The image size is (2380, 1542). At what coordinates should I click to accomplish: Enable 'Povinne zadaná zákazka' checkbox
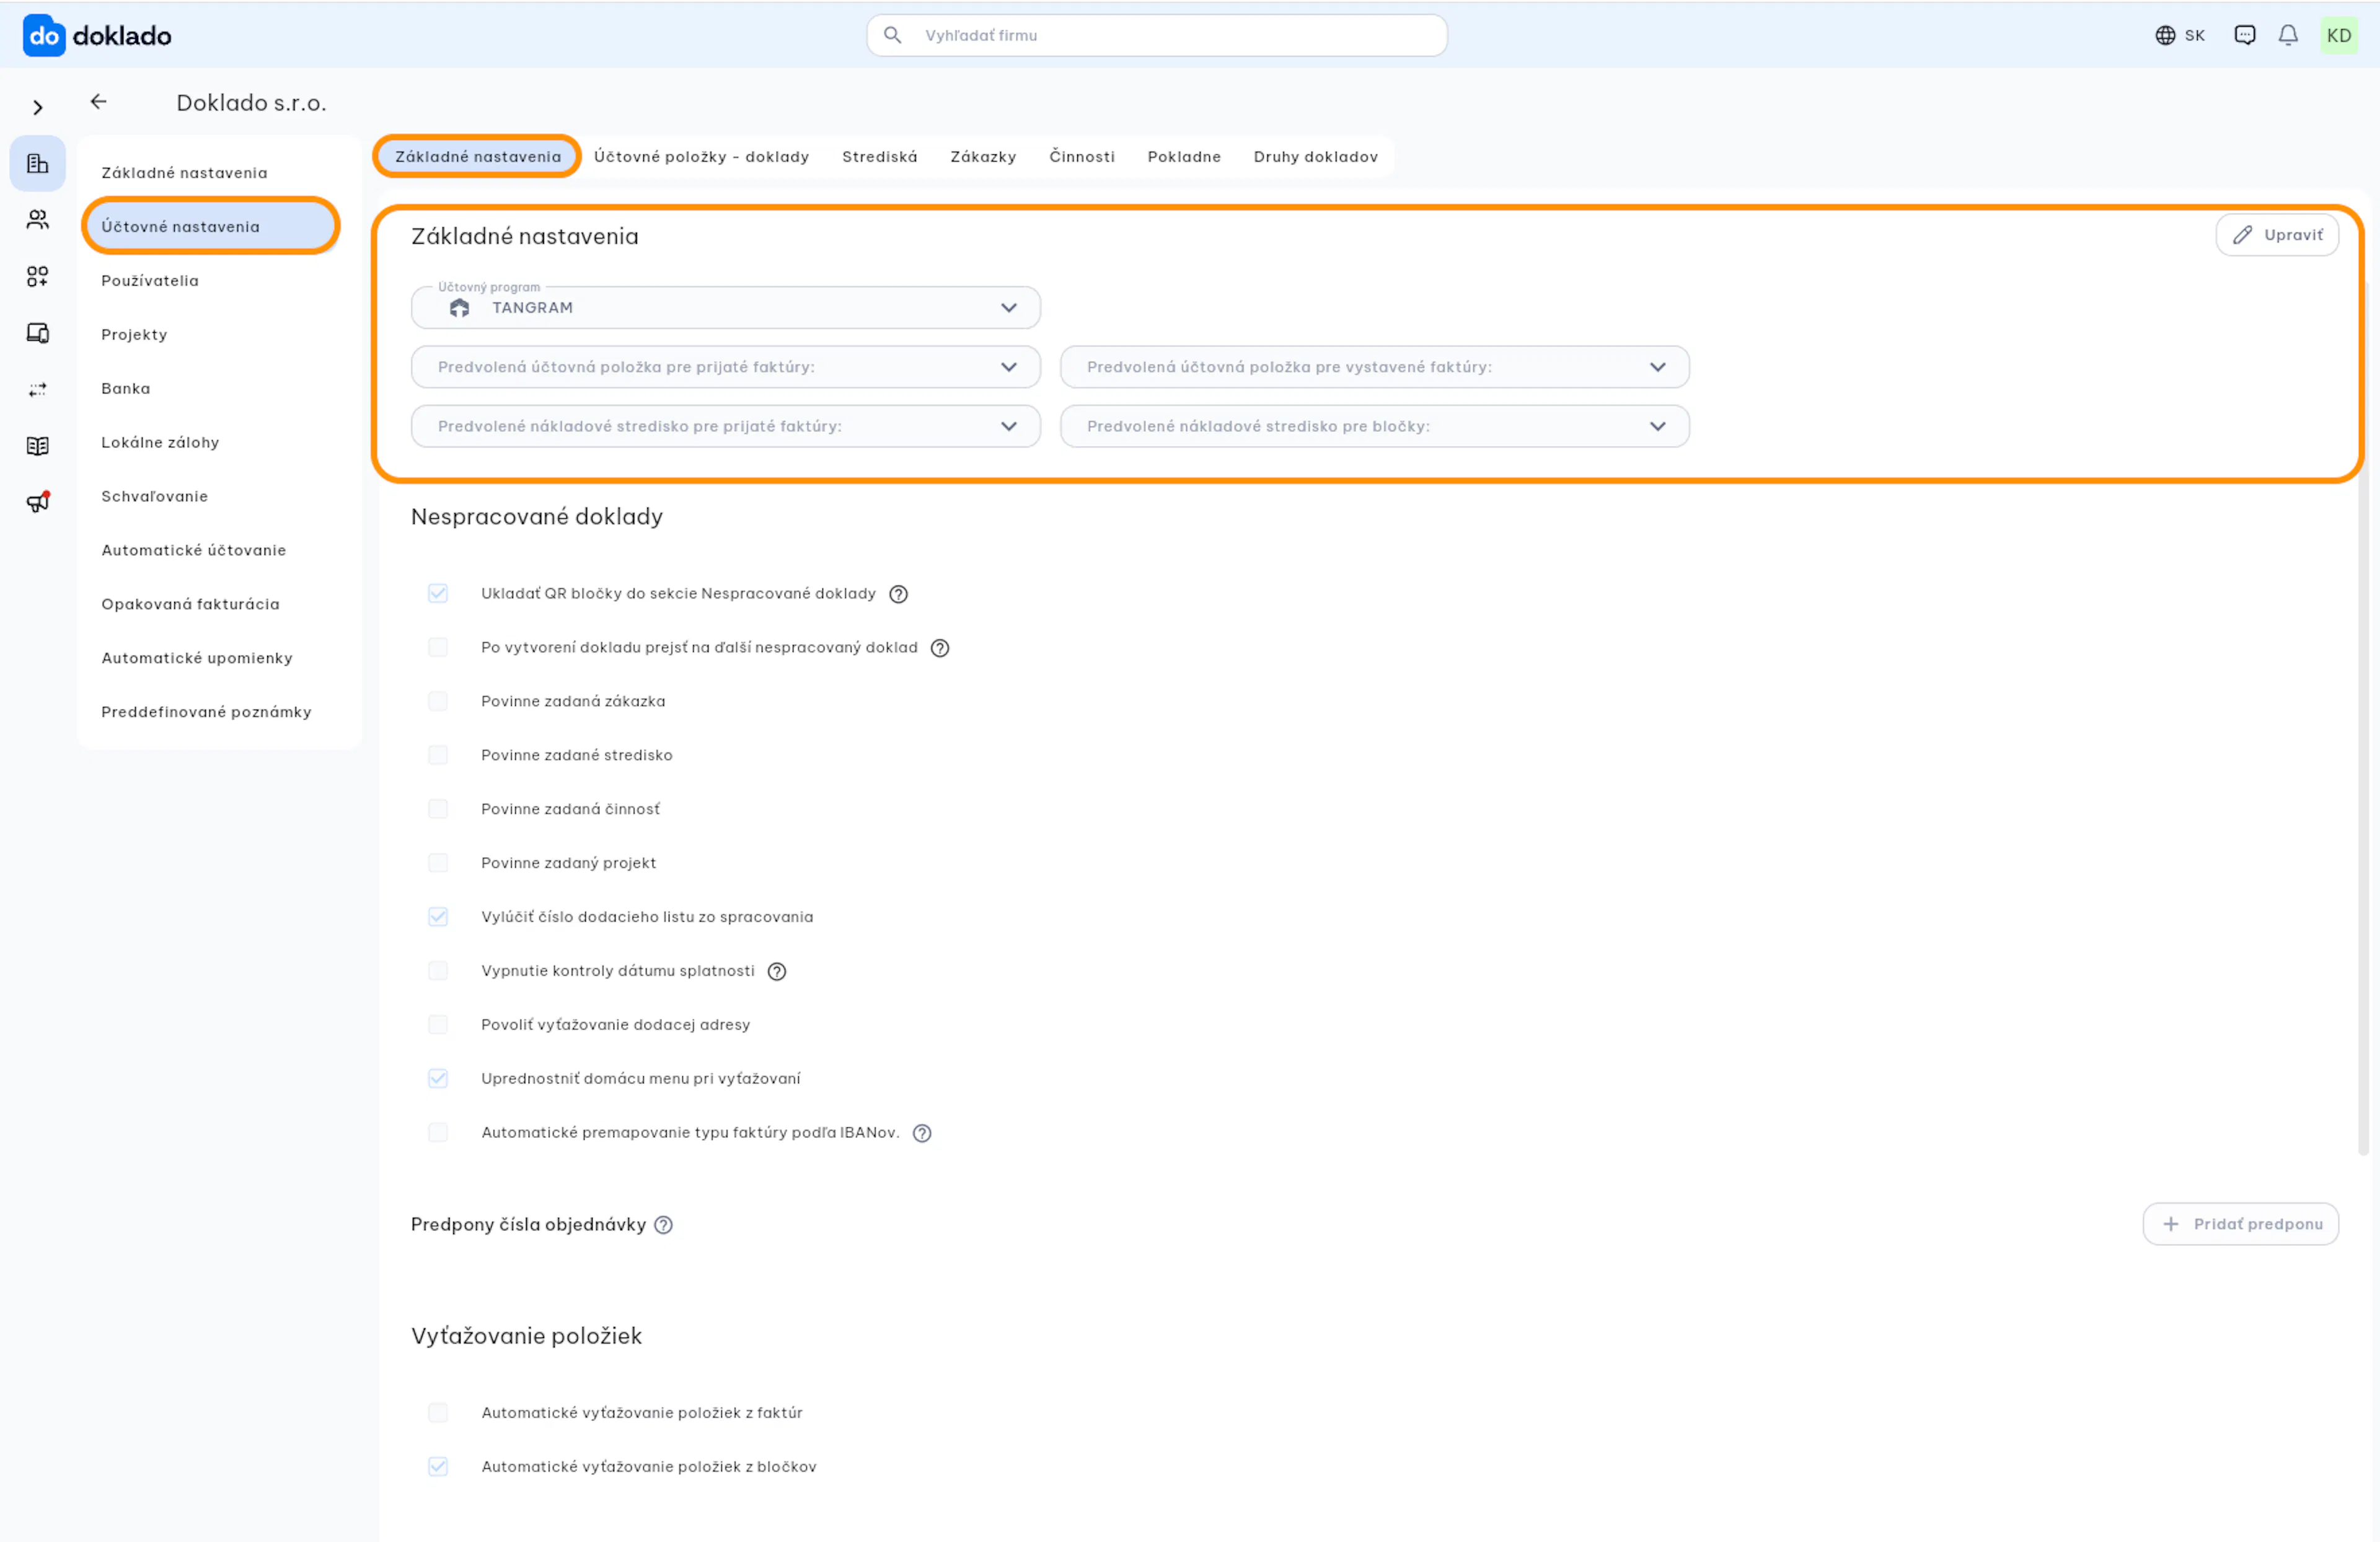pos(437,701)
